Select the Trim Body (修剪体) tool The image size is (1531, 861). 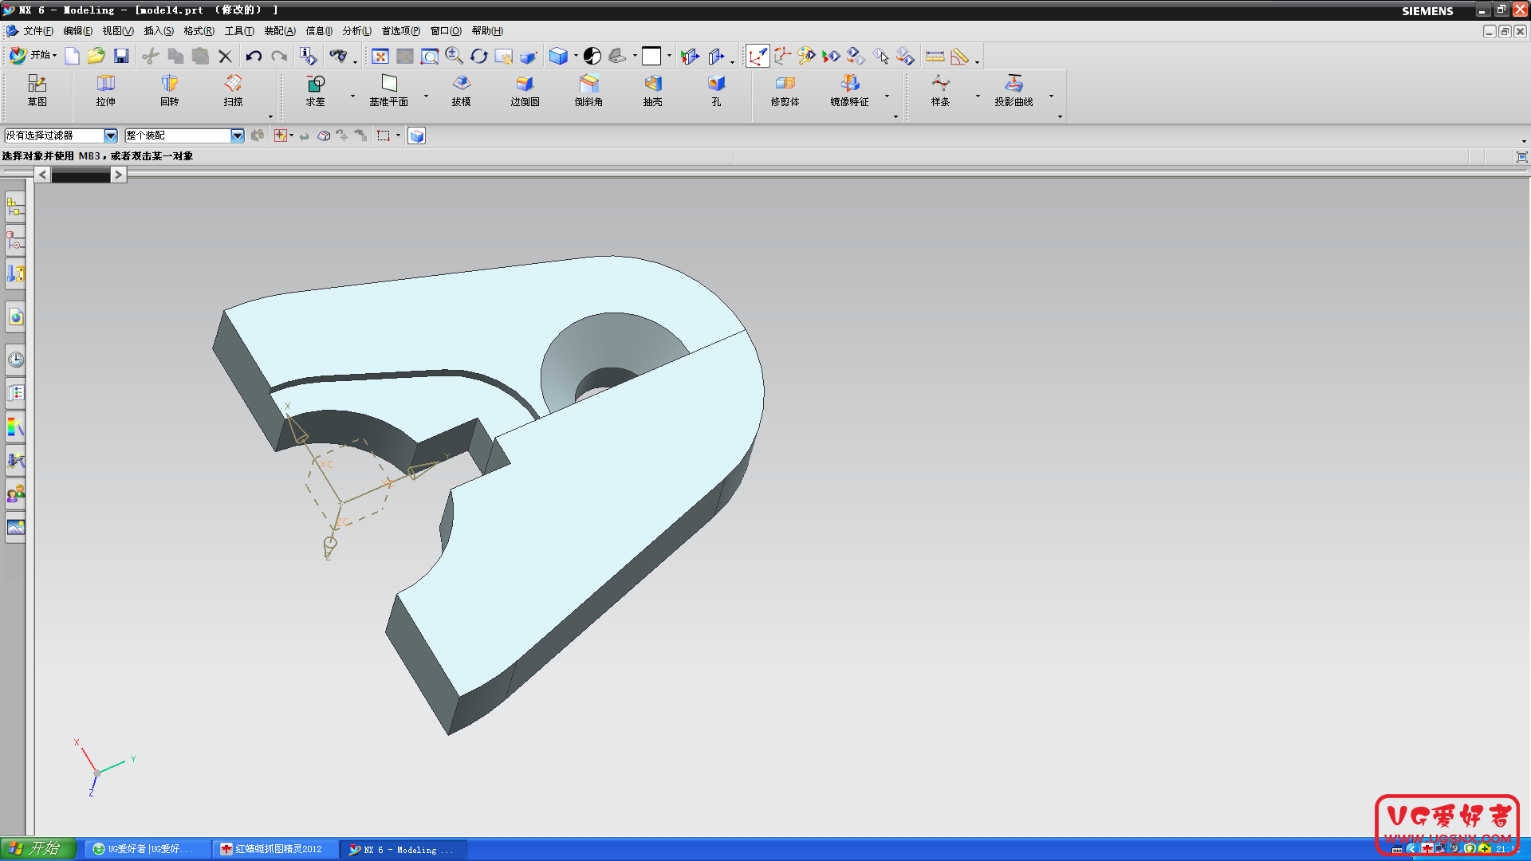(x=785, y=90)
